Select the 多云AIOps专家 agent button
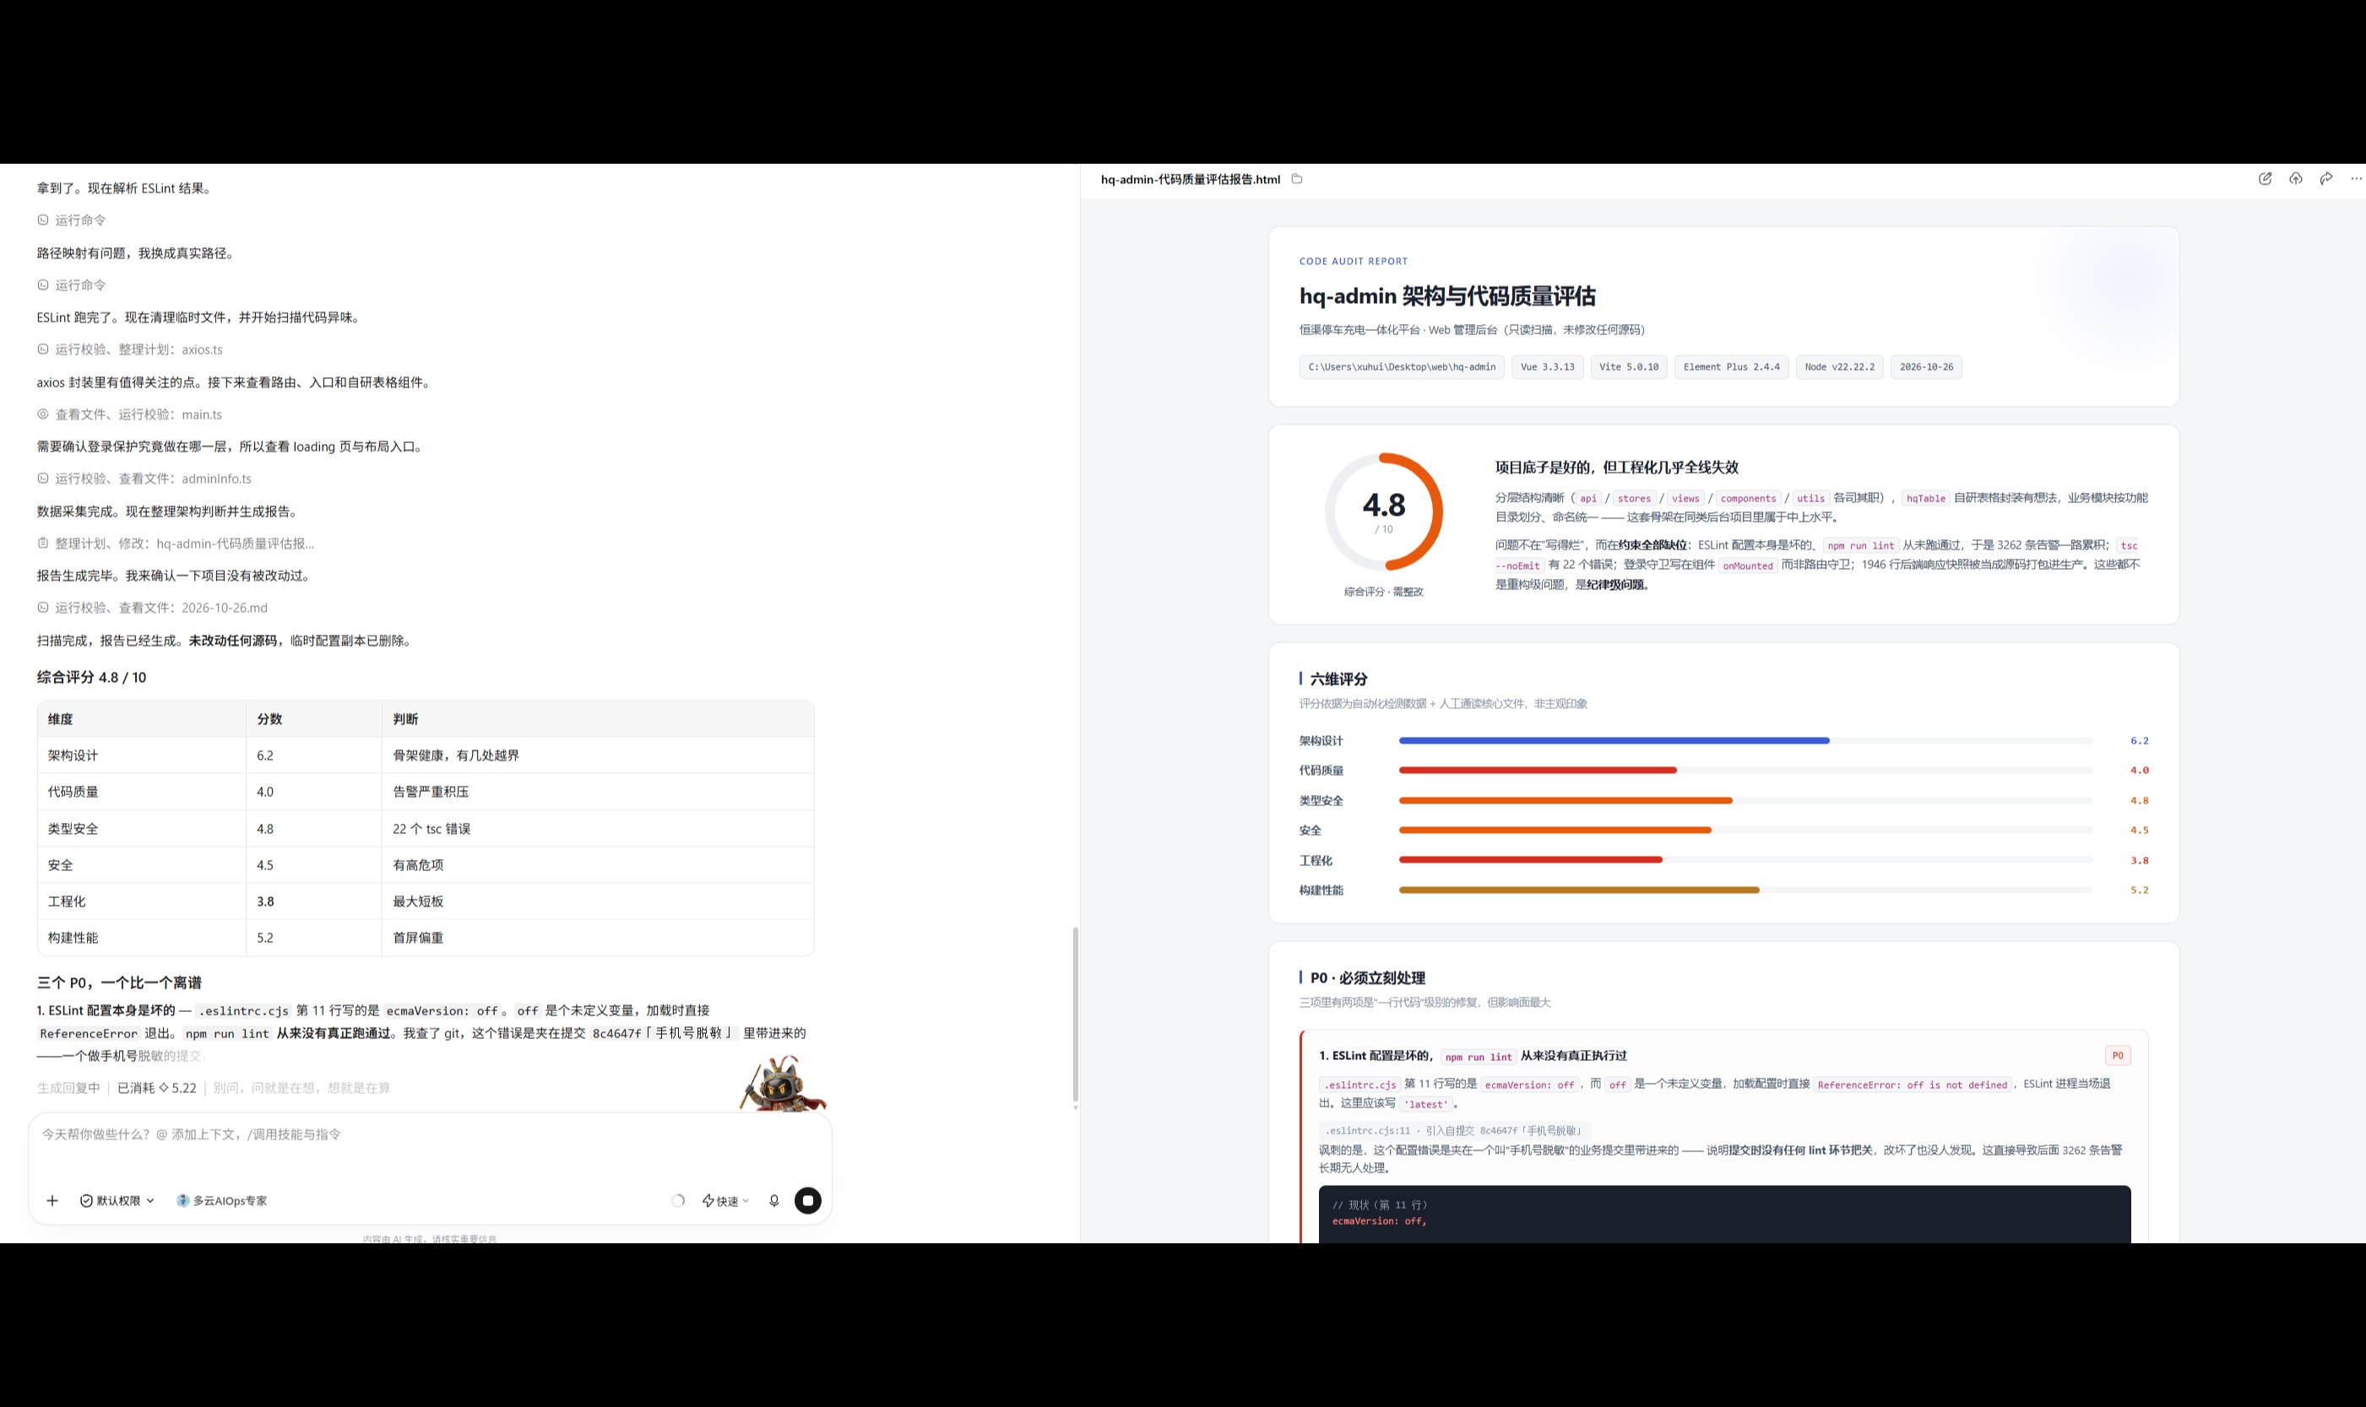 click(222, 1200)
